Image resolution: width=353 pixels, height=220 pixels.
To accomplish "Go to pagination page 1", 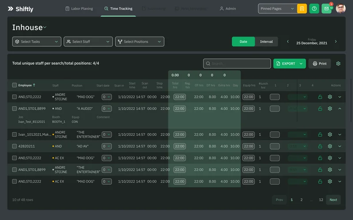I will [292, 200].
